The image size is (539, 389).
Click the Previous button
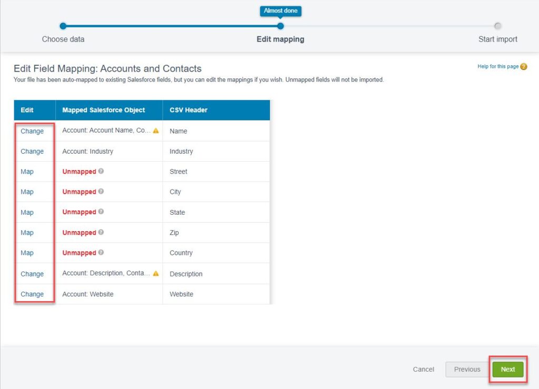coord(467,370)
